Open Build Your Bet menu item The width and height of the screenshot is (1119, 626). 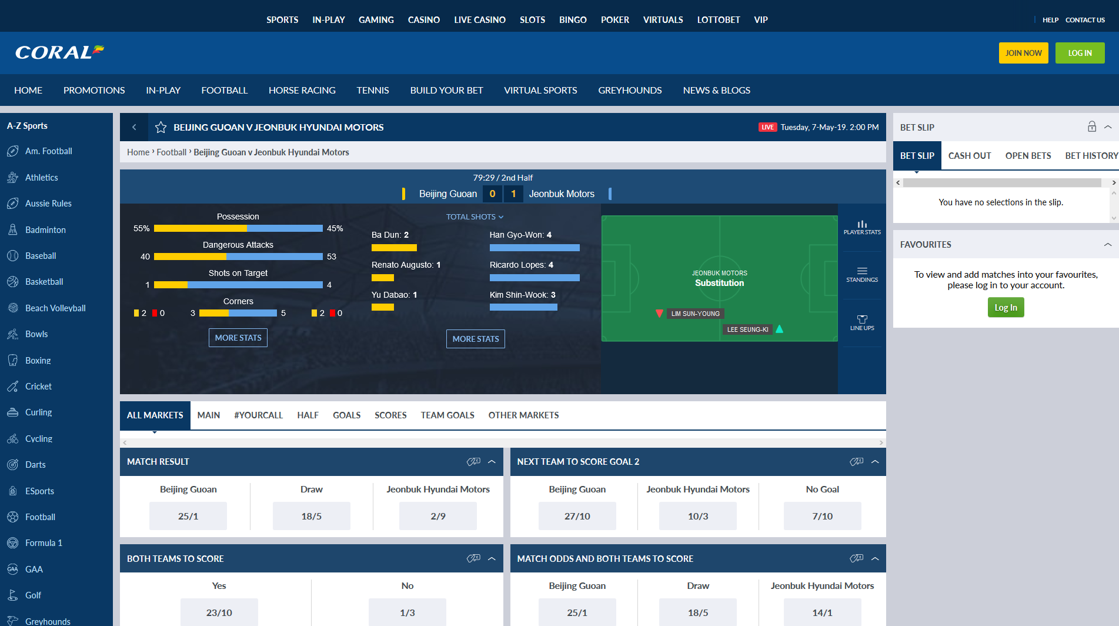pos(447,91)
